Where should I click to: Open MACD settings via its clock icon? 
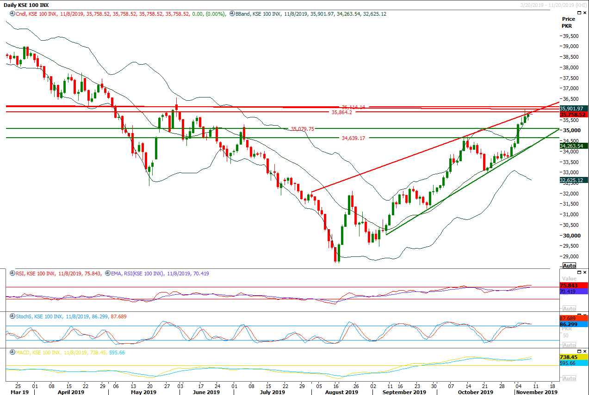coord(12,352)
